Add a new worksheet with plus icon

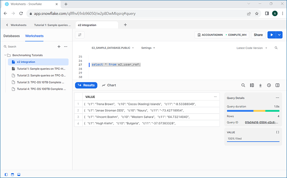point(59,47)
